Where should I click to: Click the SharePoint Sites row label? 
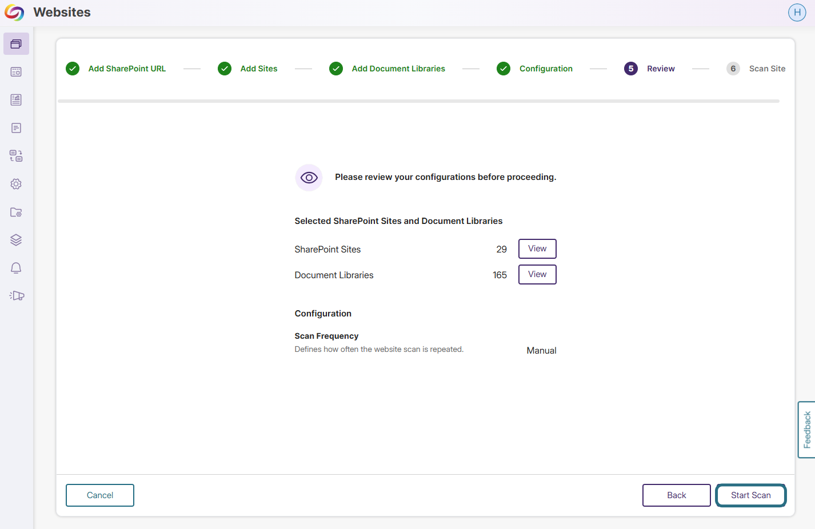327,249
